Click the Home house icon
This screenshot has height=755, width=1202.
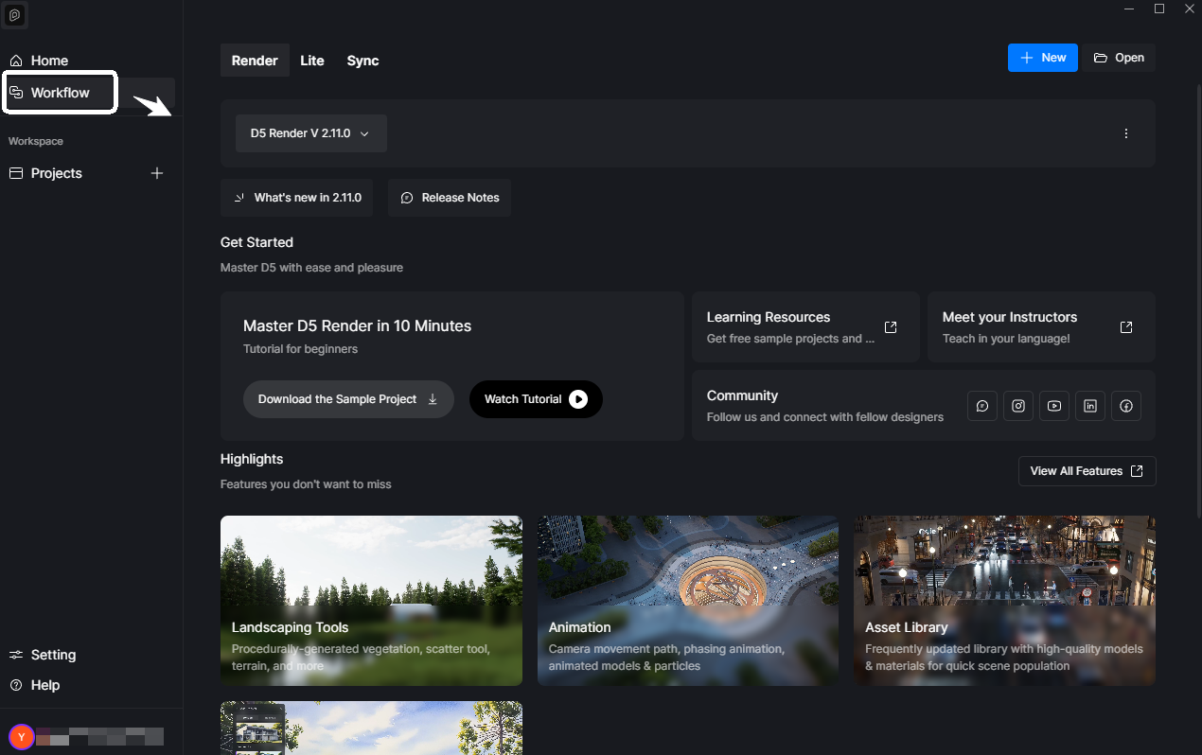click(16, 61)
